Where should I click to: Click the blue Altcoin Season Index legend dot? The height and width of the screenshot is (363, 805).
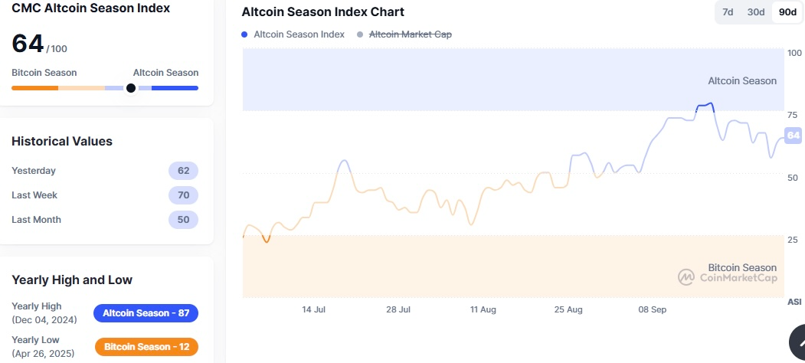pos(244,34)
